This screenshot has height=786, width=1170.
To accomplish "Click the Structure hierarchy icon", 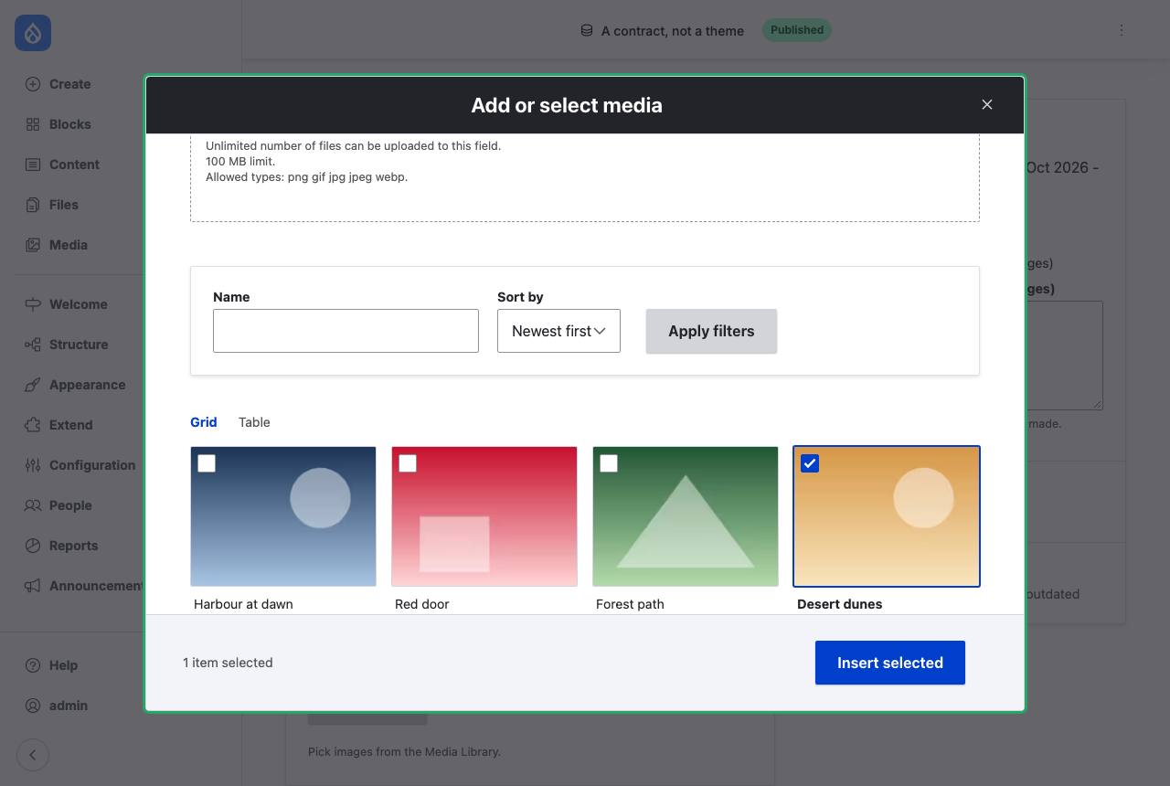I will tap(33, 345).
